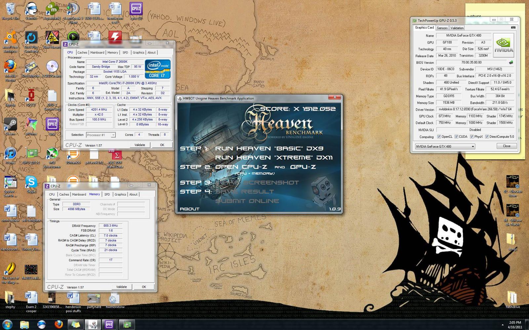Viewport: 529px width, 330px height.
Task: Launch OCCT desktop shortcut
Action: pos(31,97)
